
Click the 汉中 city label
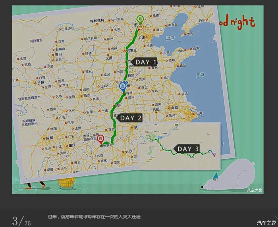71,110
